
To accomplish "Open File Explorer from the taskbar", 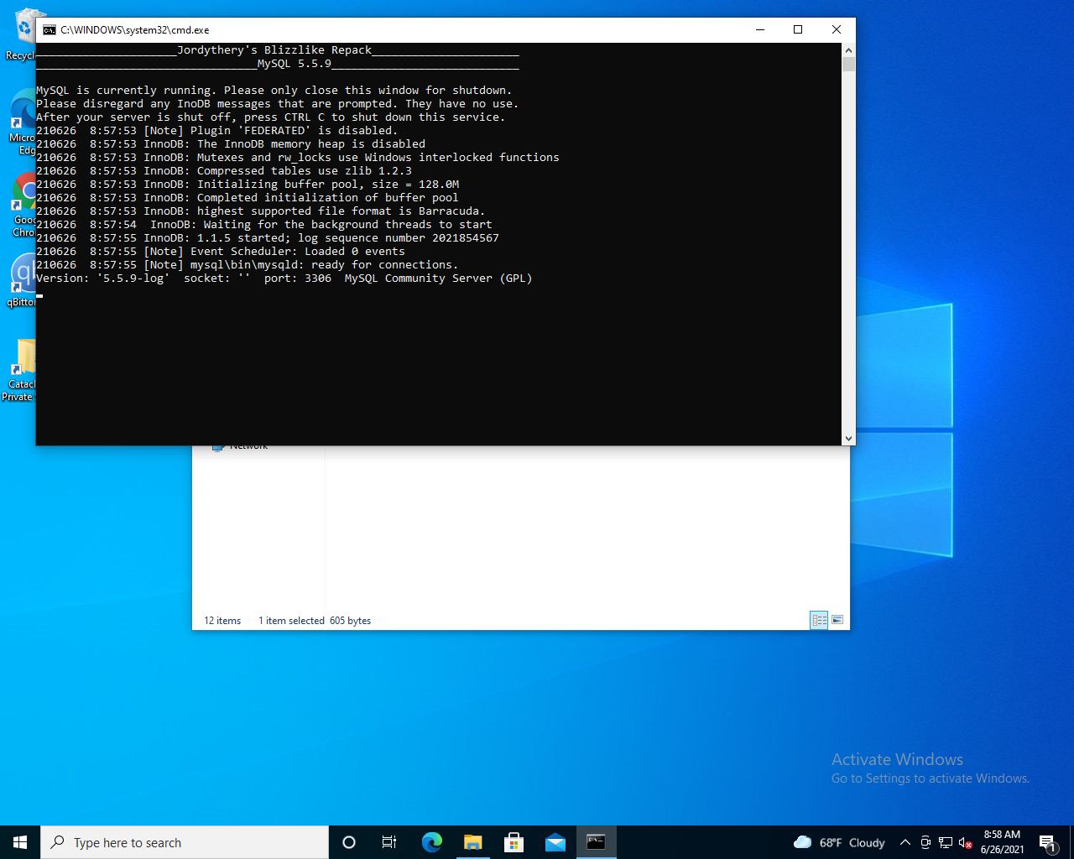I will [473, 842].
